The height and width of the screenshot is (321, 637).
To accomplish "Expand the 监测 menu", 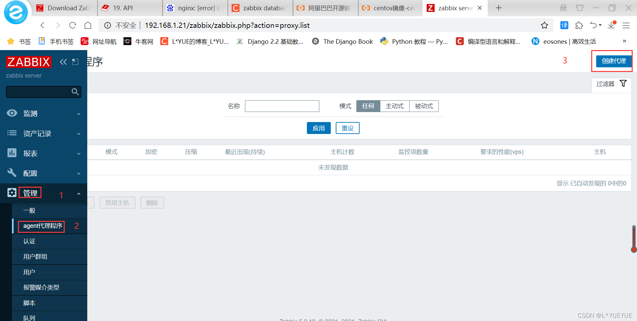I will pyautogui.click(x=43, y=113).
